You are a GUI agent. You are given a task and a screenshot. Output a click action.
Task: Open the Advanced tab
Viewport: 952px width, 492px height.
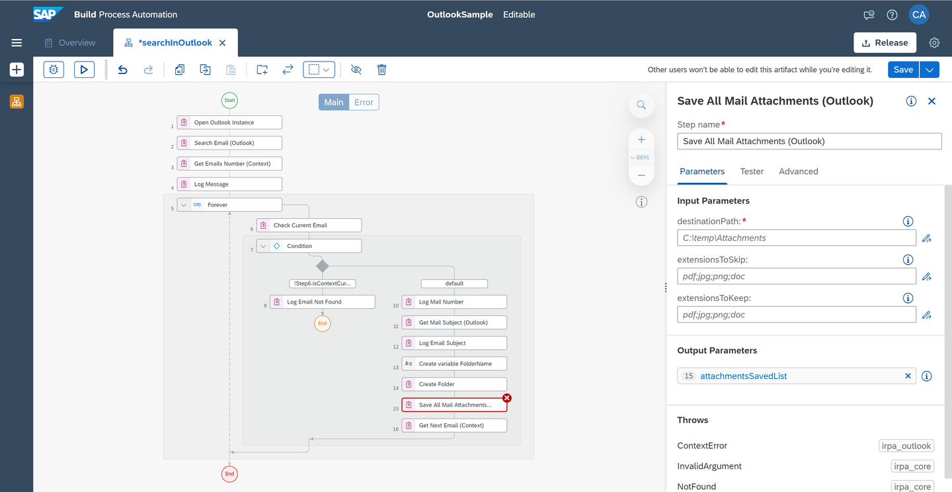tap(799, 171)
